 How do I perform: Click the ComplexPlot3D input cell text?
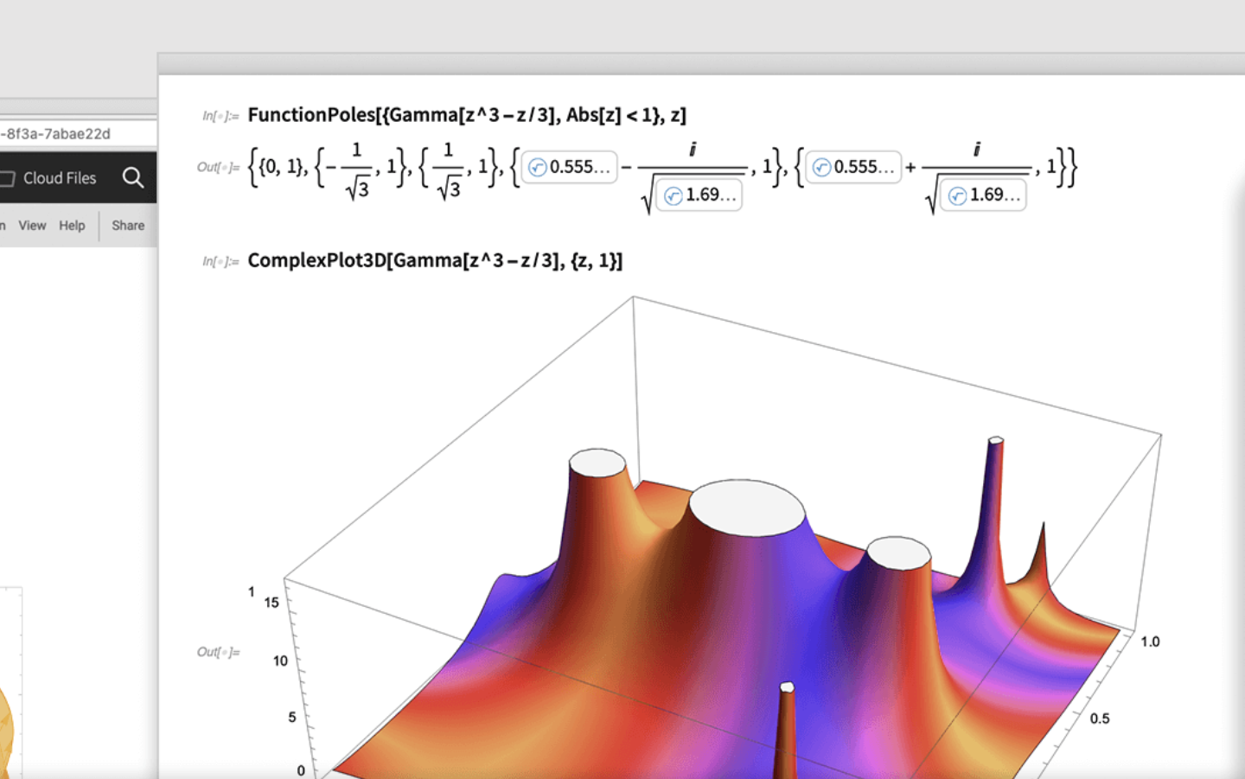(x=435, y=260)
